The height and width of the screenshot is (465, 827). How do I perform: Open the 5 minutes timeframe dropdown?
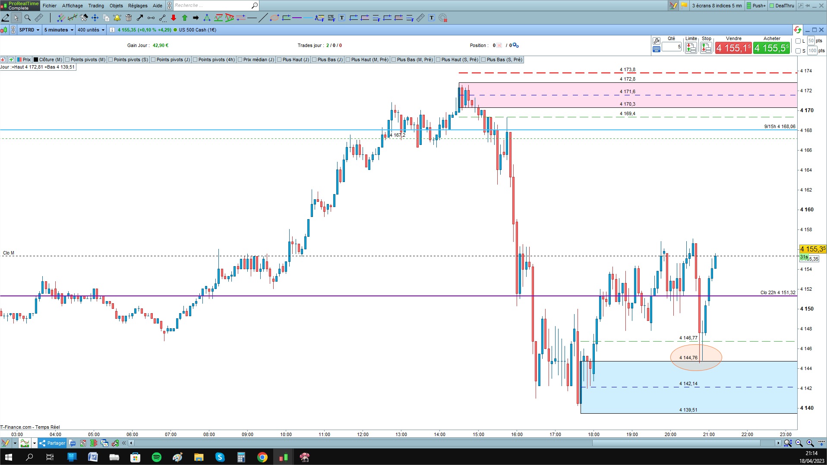point(59,30)
